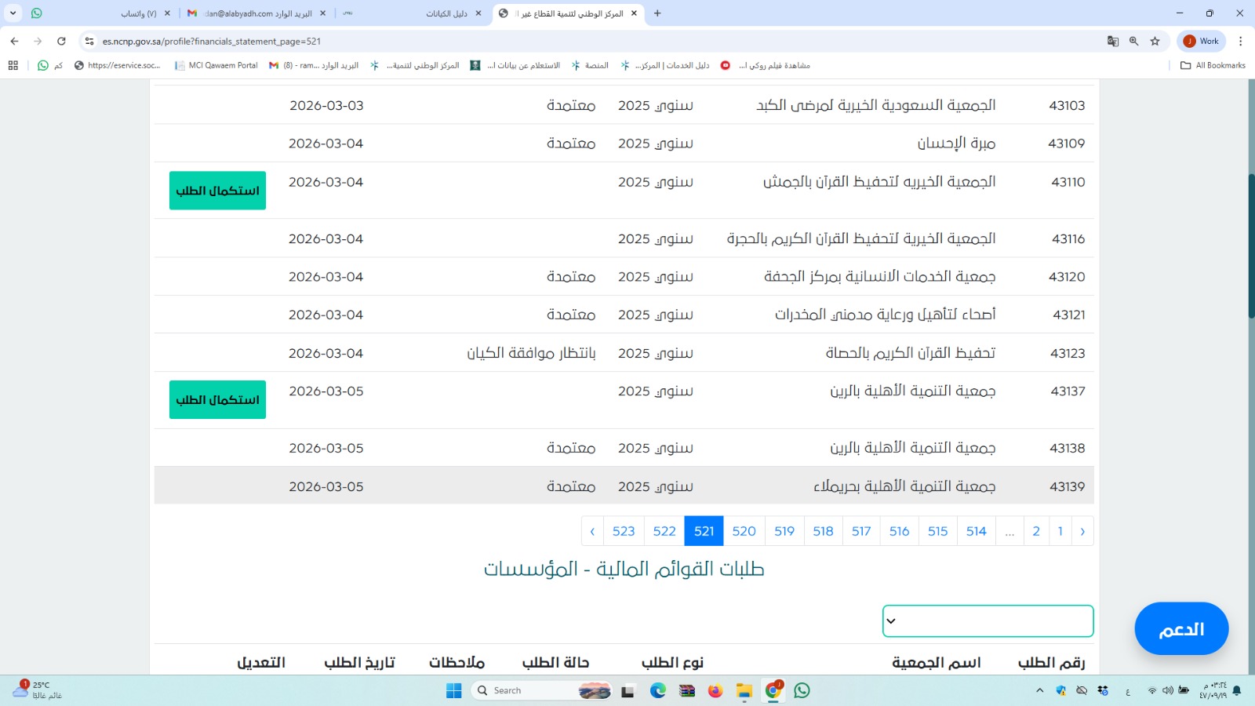
Task: Go to pagination page 523
Action: pos(624,531)
